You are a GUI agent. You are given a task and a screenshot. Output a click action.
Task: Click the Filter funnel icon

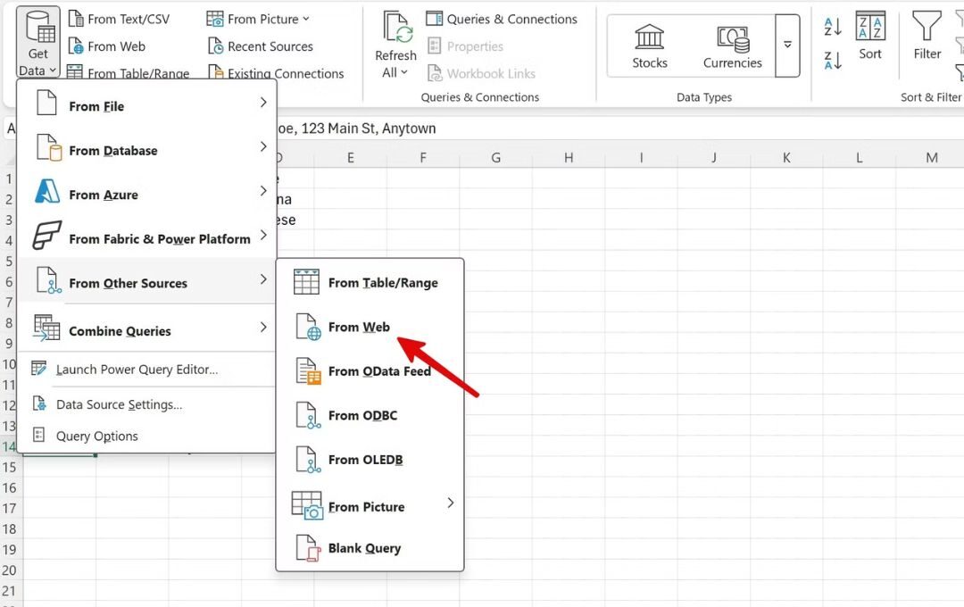click(x=927, y=27)
